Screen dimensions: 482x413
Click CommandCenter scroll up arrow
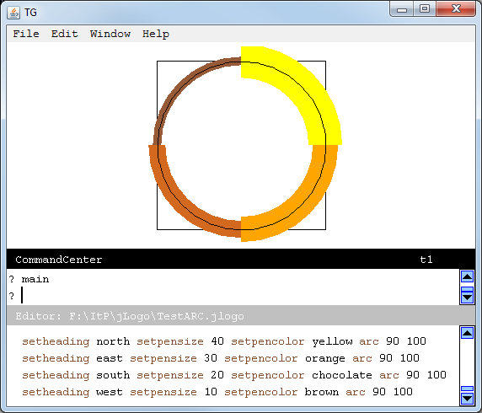point(467,276)
